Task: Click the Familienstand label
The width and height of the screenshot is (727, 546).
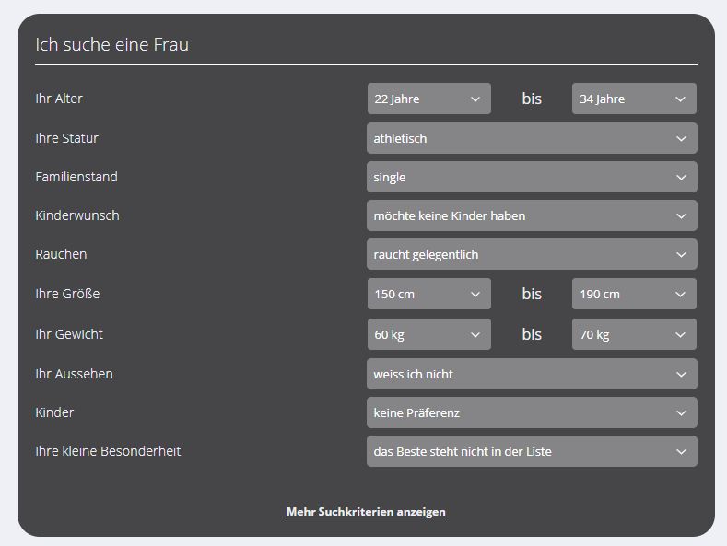Action: (x=76, y=177)
